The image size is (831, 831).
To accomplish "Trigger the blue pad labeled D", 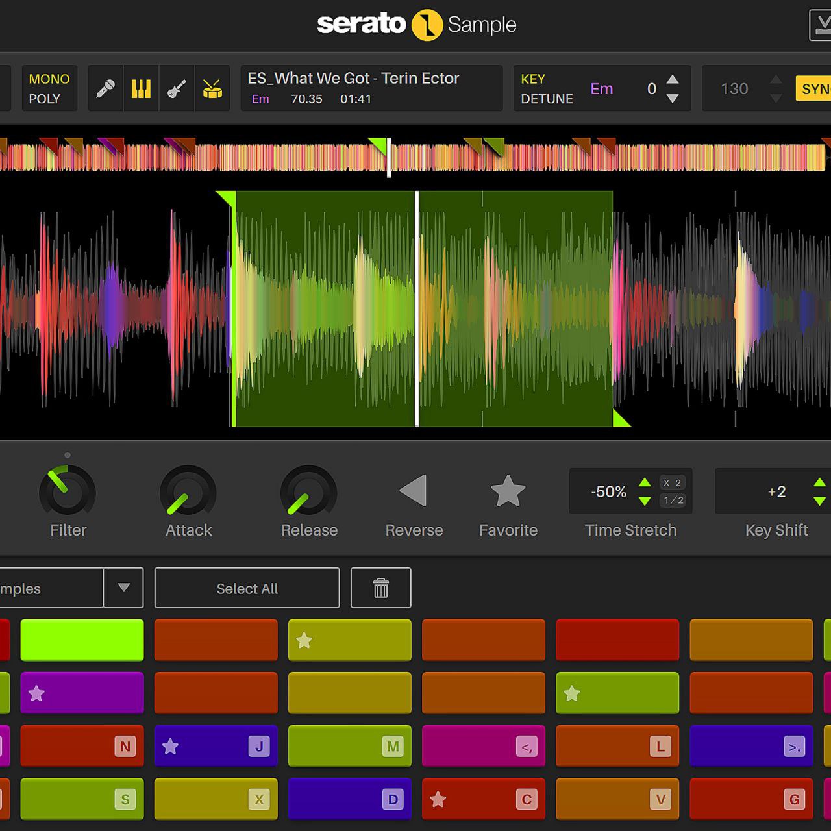I will click(349, 799).
